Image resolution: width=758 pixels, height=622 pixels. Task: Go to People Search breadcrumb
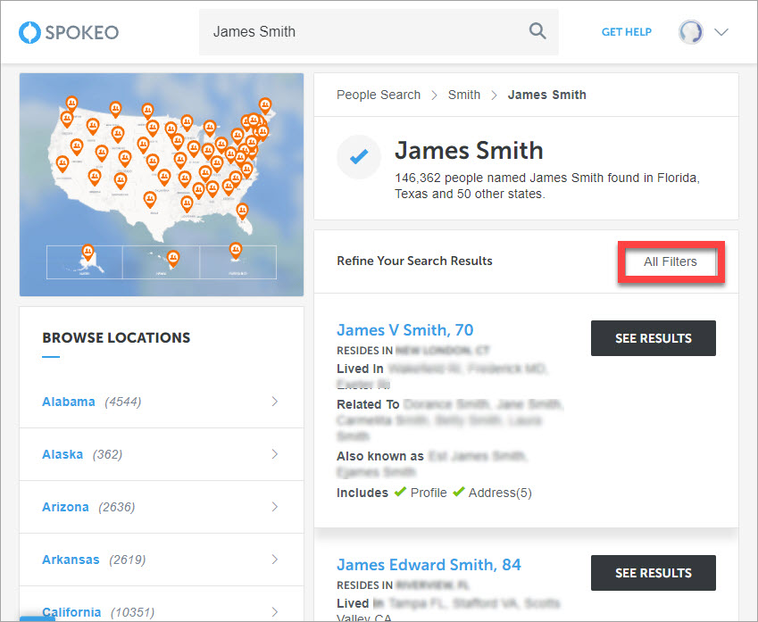(379, 95)
